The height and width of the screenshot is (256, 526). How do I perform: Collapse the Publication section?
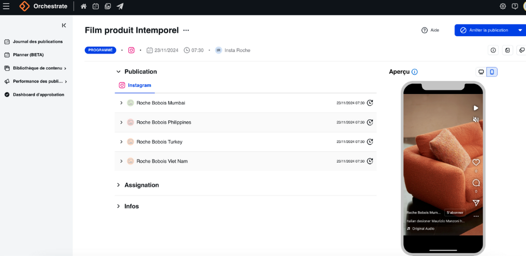point(118,72)
